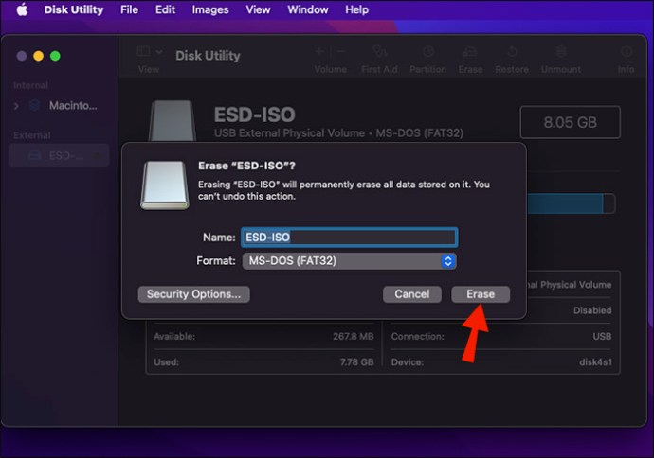654x458 pixels.
Task: Click the Macintosh volume stack icon
Action: 35,105
